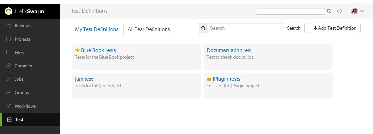Click the global search magnifier icon

(x=329, y=11)
